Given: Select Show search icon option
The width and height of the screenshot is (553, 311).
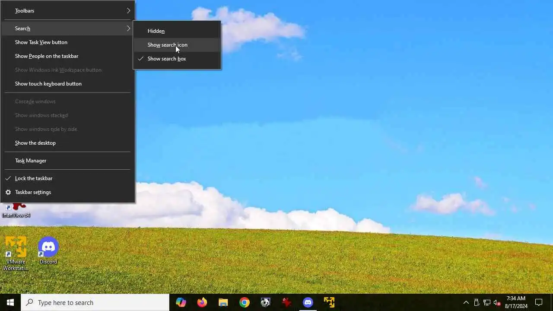Looking at the screenshot, I should [x=177, y=45].
